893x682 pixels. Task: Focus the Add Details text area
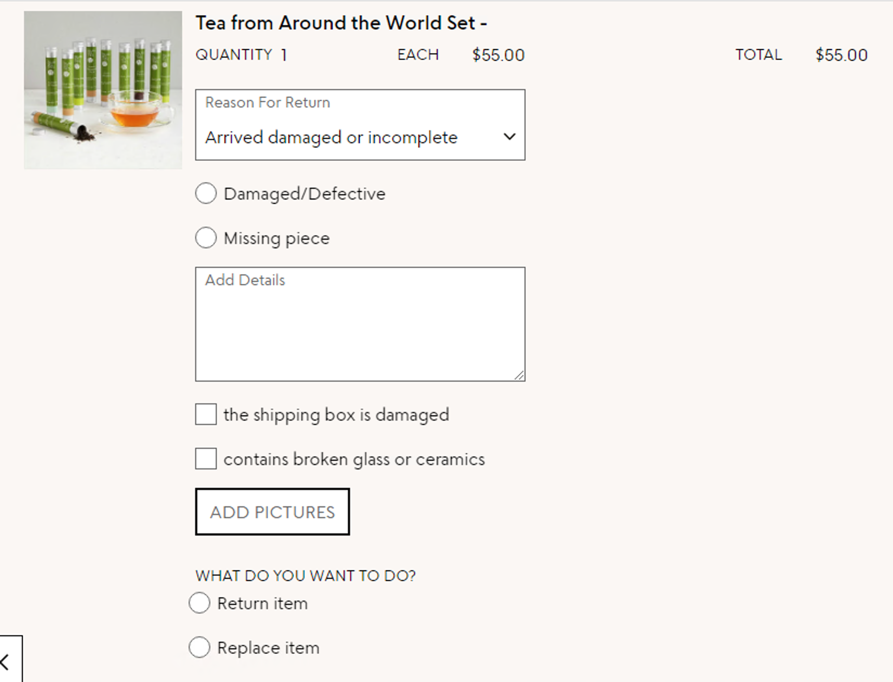tap(360, 324)
